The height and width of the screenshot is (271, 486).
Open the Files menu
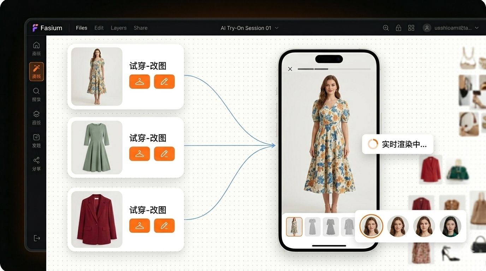pos(82,28)
